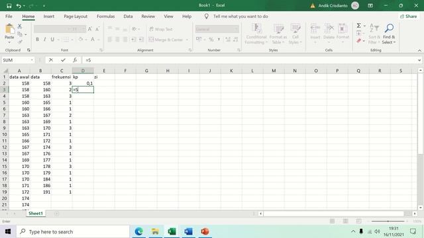Screen dimensions: 424x238
Task: Click cell D2 containing 0,1
Action: [83, 83]
